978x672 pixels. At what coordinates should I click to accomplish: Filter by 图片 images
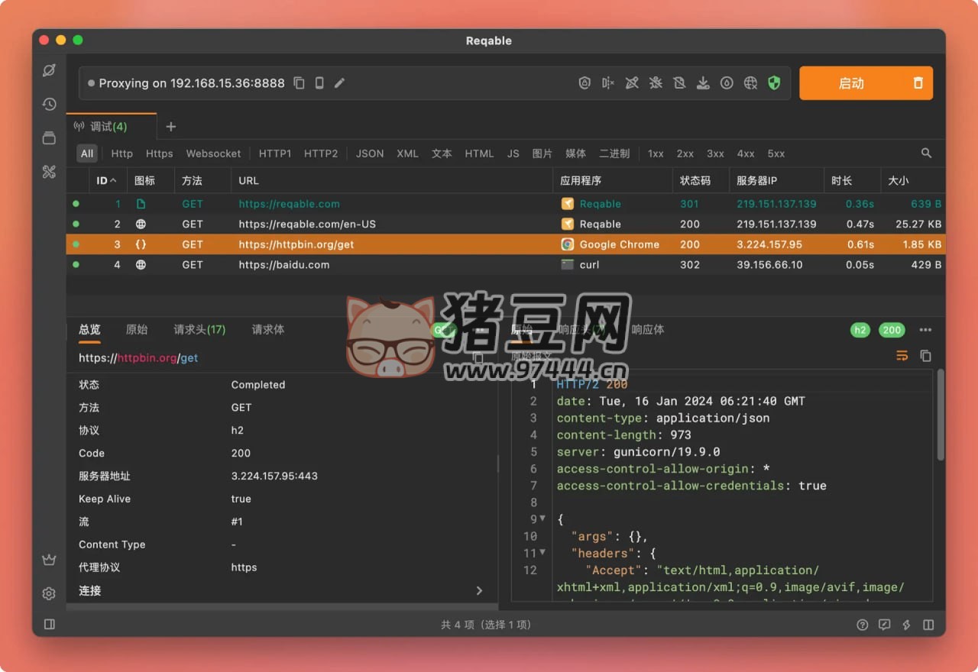click(542, 153)
